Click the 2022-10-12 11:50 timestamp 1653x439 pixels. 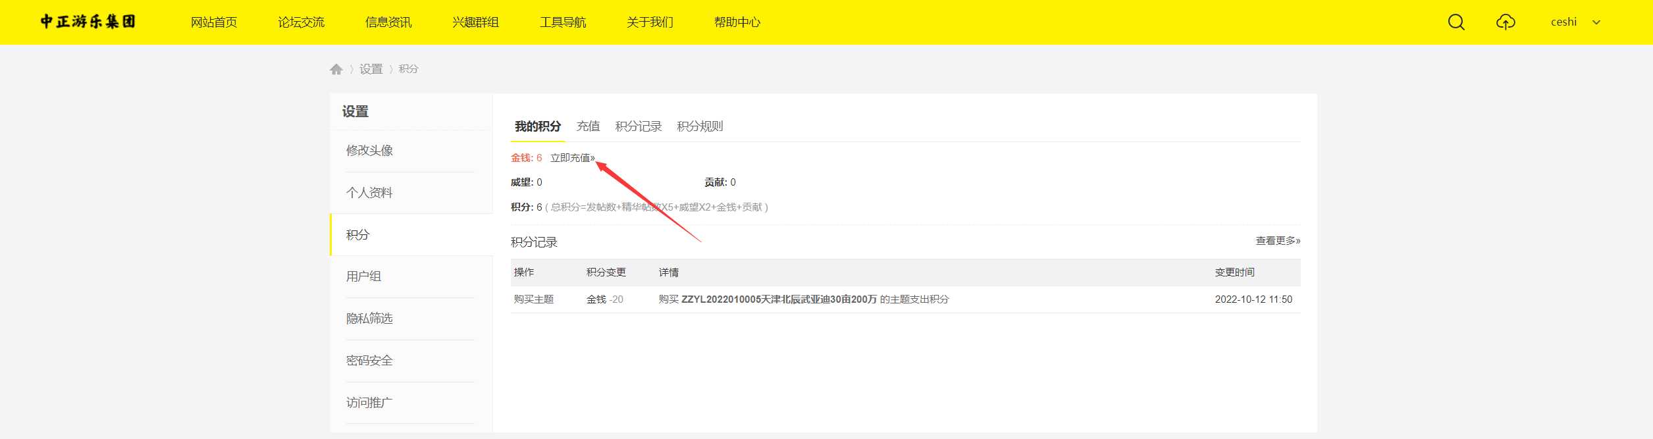coord(1253,299)
